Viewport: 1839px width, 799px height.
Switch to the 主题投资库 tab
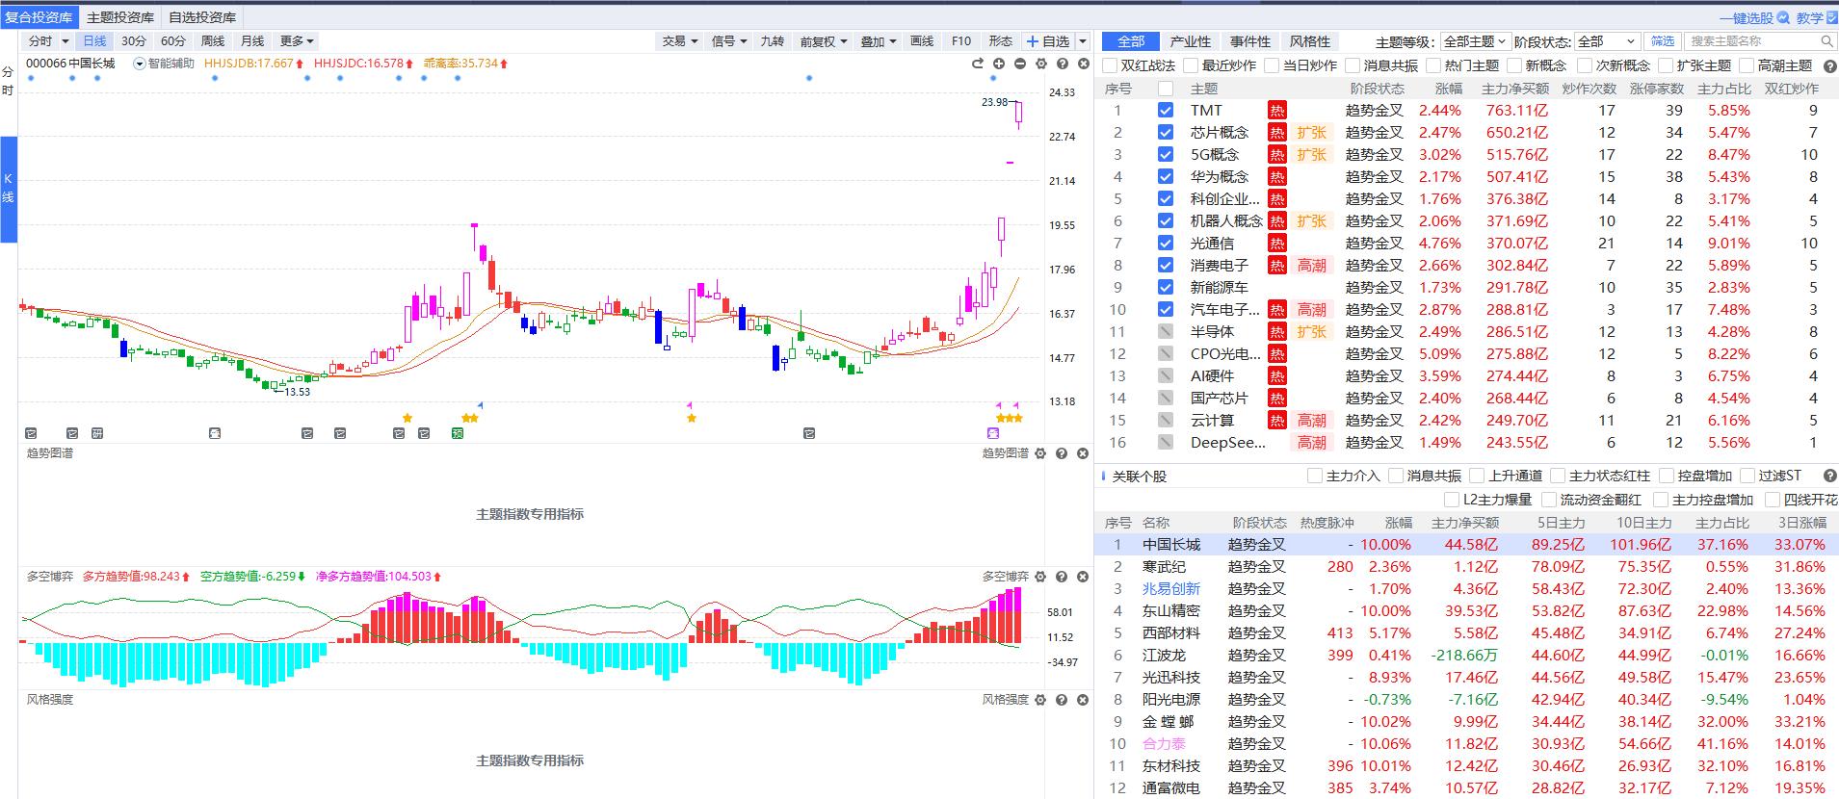pos(120,17)
